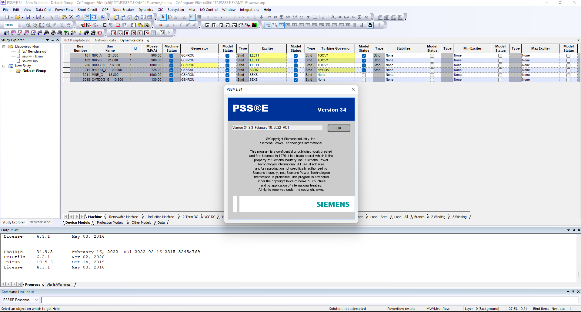The image size is (581, 312).
Task: Click the red record button icon
Action: [x=161, y=25]
